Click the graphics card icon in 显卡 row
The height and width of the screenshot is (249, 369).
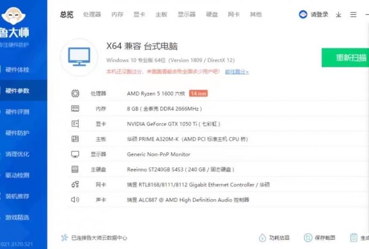click(x=75, y=124)
